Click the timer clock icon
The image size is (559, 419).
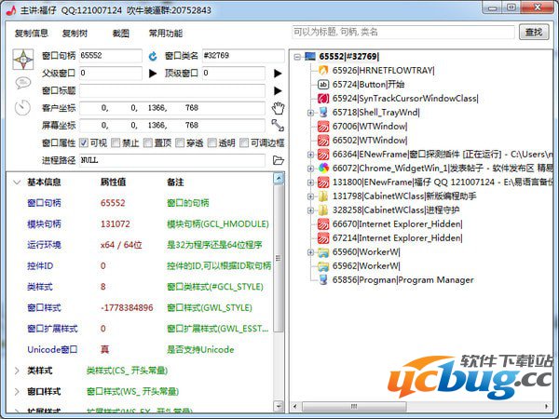(22, 108)
